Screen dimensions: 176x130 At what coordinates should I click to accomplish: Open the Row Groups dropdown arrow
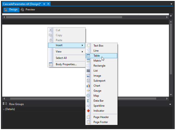coord(170,104)
